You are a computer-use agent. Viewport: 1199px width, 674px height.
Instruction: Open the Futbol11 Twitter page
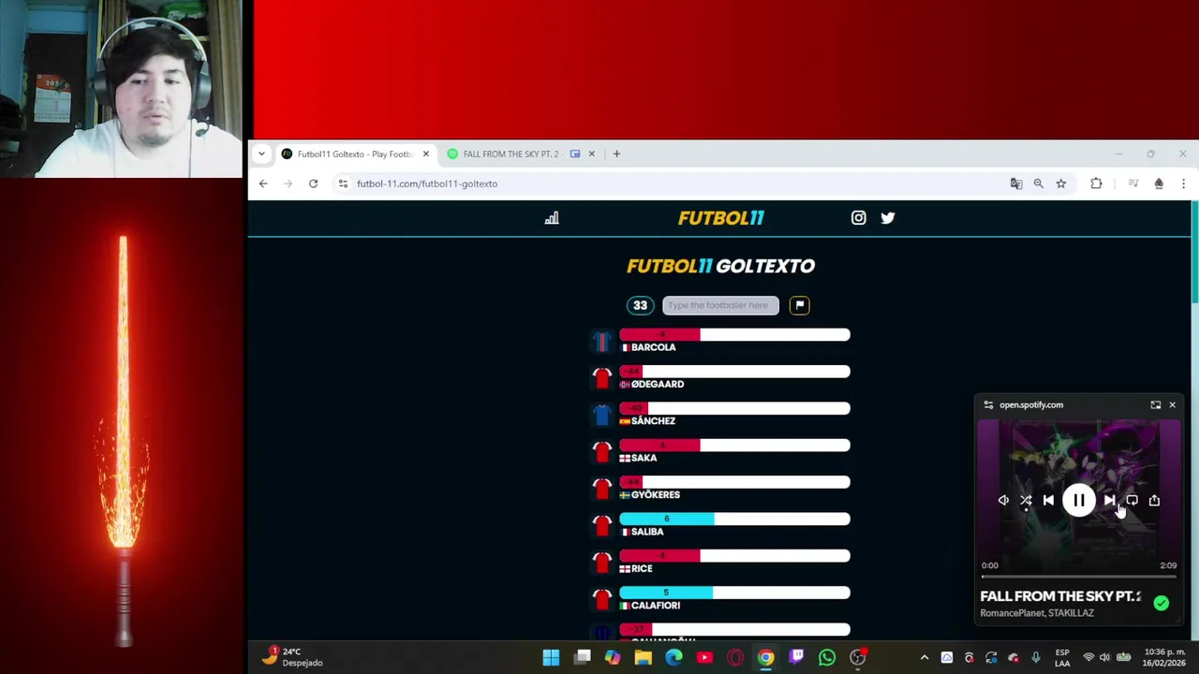point(888,218)
